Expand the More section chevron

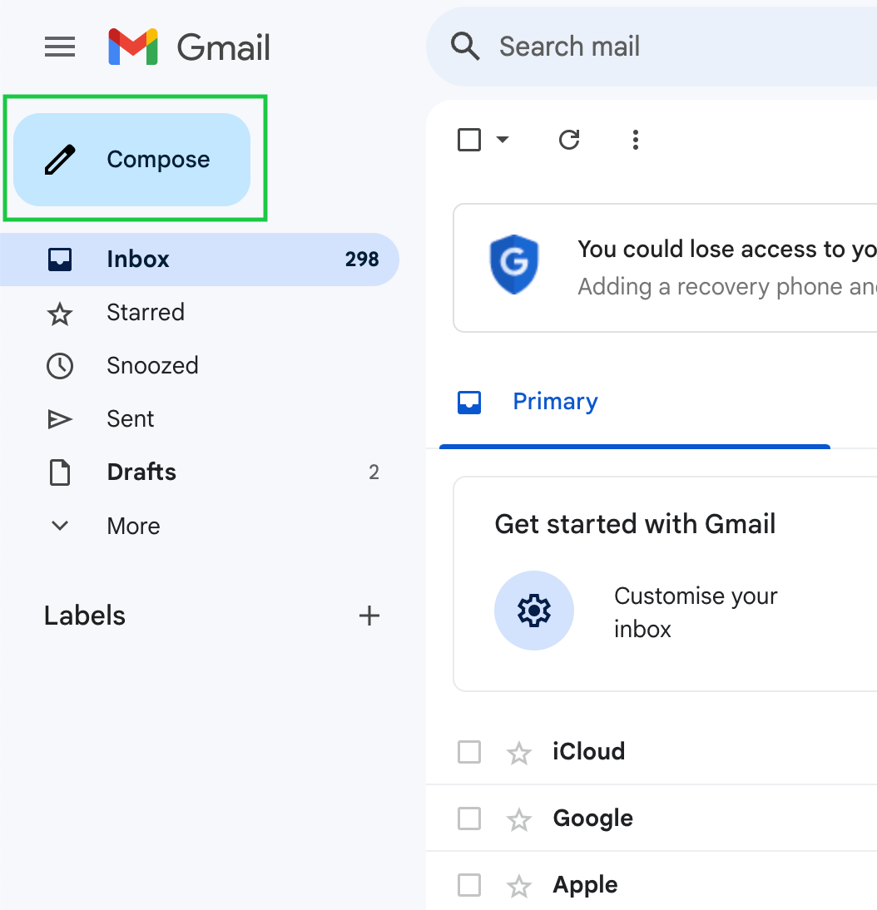(x=60, y=526)
